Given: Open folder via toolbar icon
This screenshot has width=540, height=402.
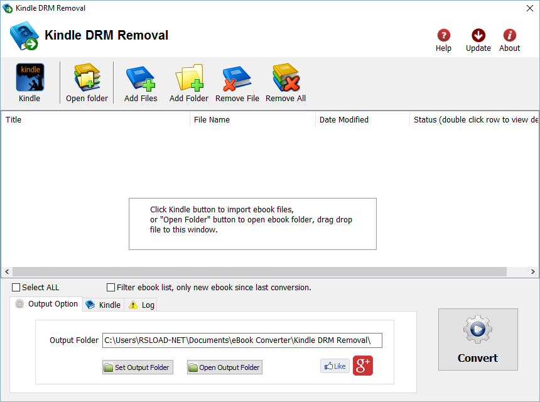Looking at the screenshot, I should [87, 77].
